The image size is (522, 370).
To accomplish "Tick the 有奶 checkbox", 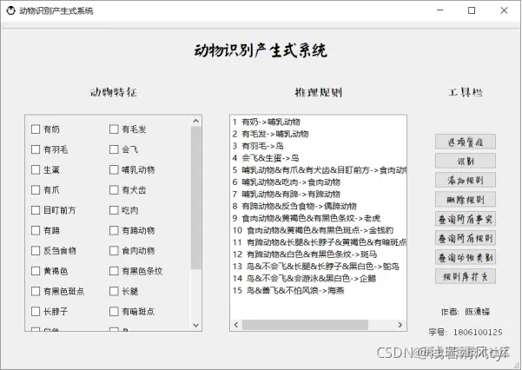I will [x=36, y=129].
